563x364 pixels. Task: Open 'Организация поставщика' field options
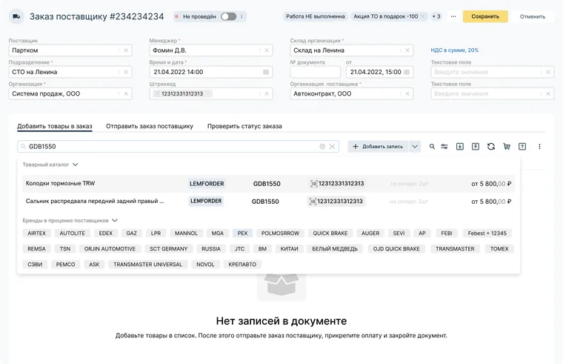pyautogui.click(x=400, y=94)
